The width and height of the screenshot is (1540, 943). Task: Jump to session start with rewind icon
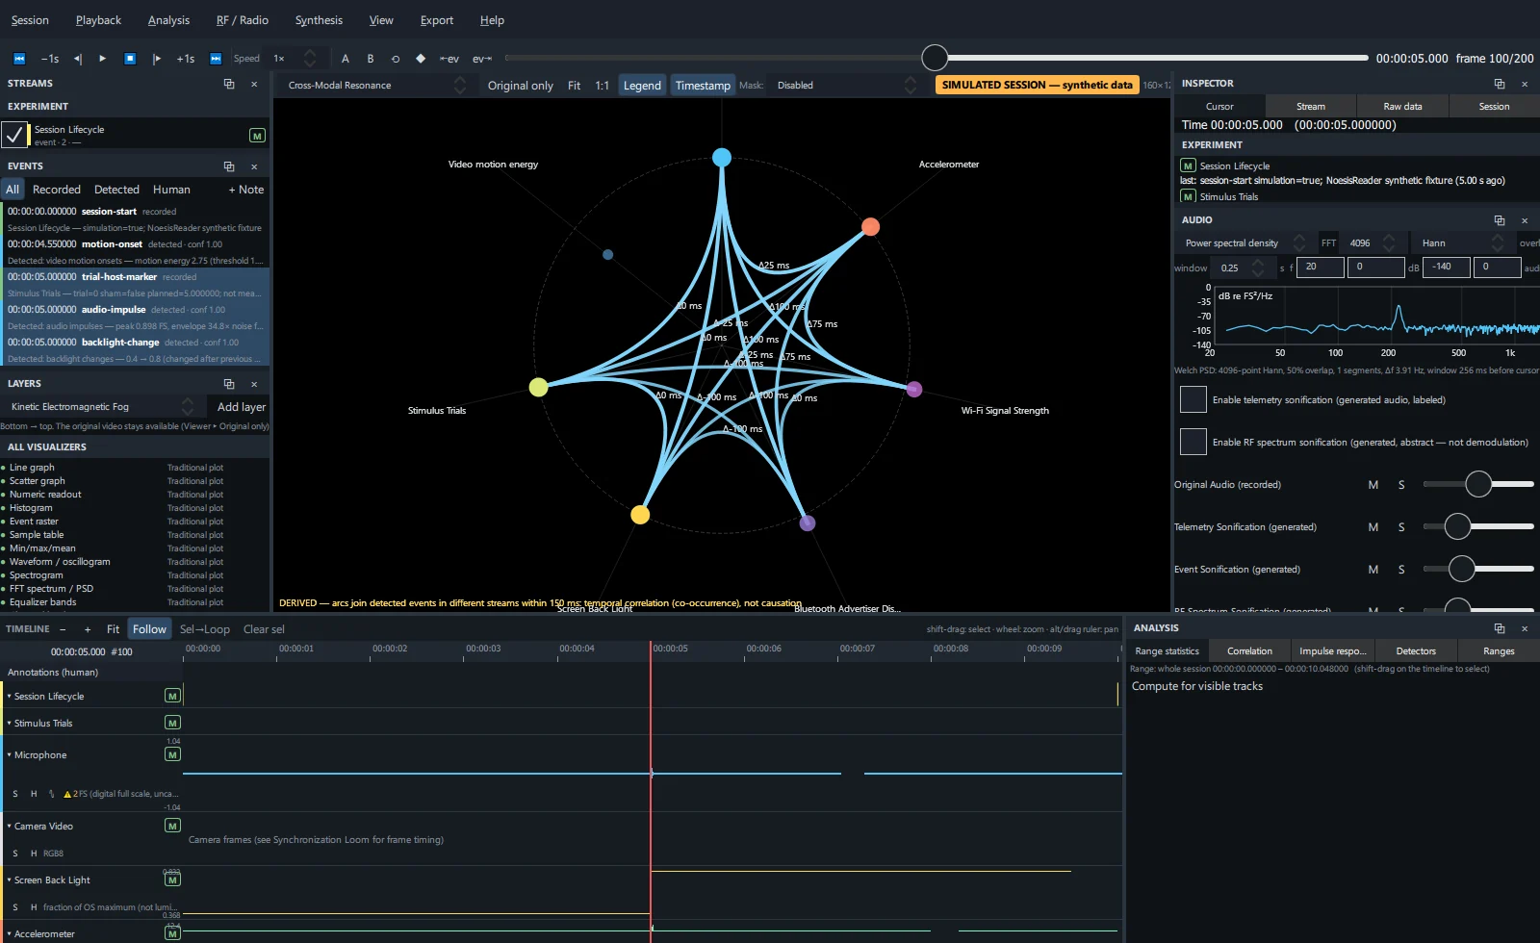click(18, 59)
